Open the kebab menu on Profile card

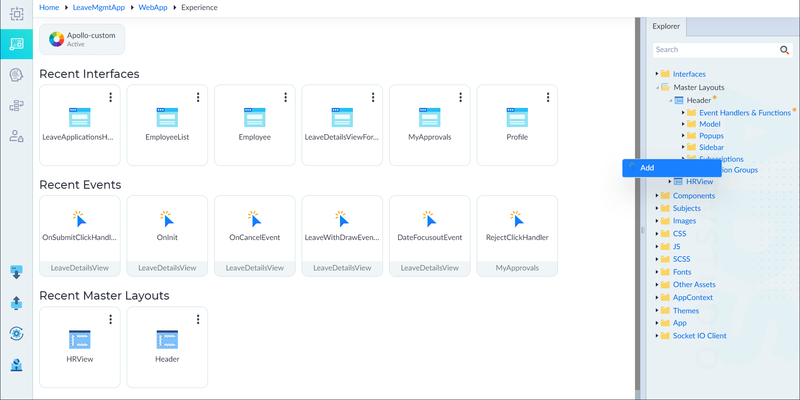[x=548, y=97]
